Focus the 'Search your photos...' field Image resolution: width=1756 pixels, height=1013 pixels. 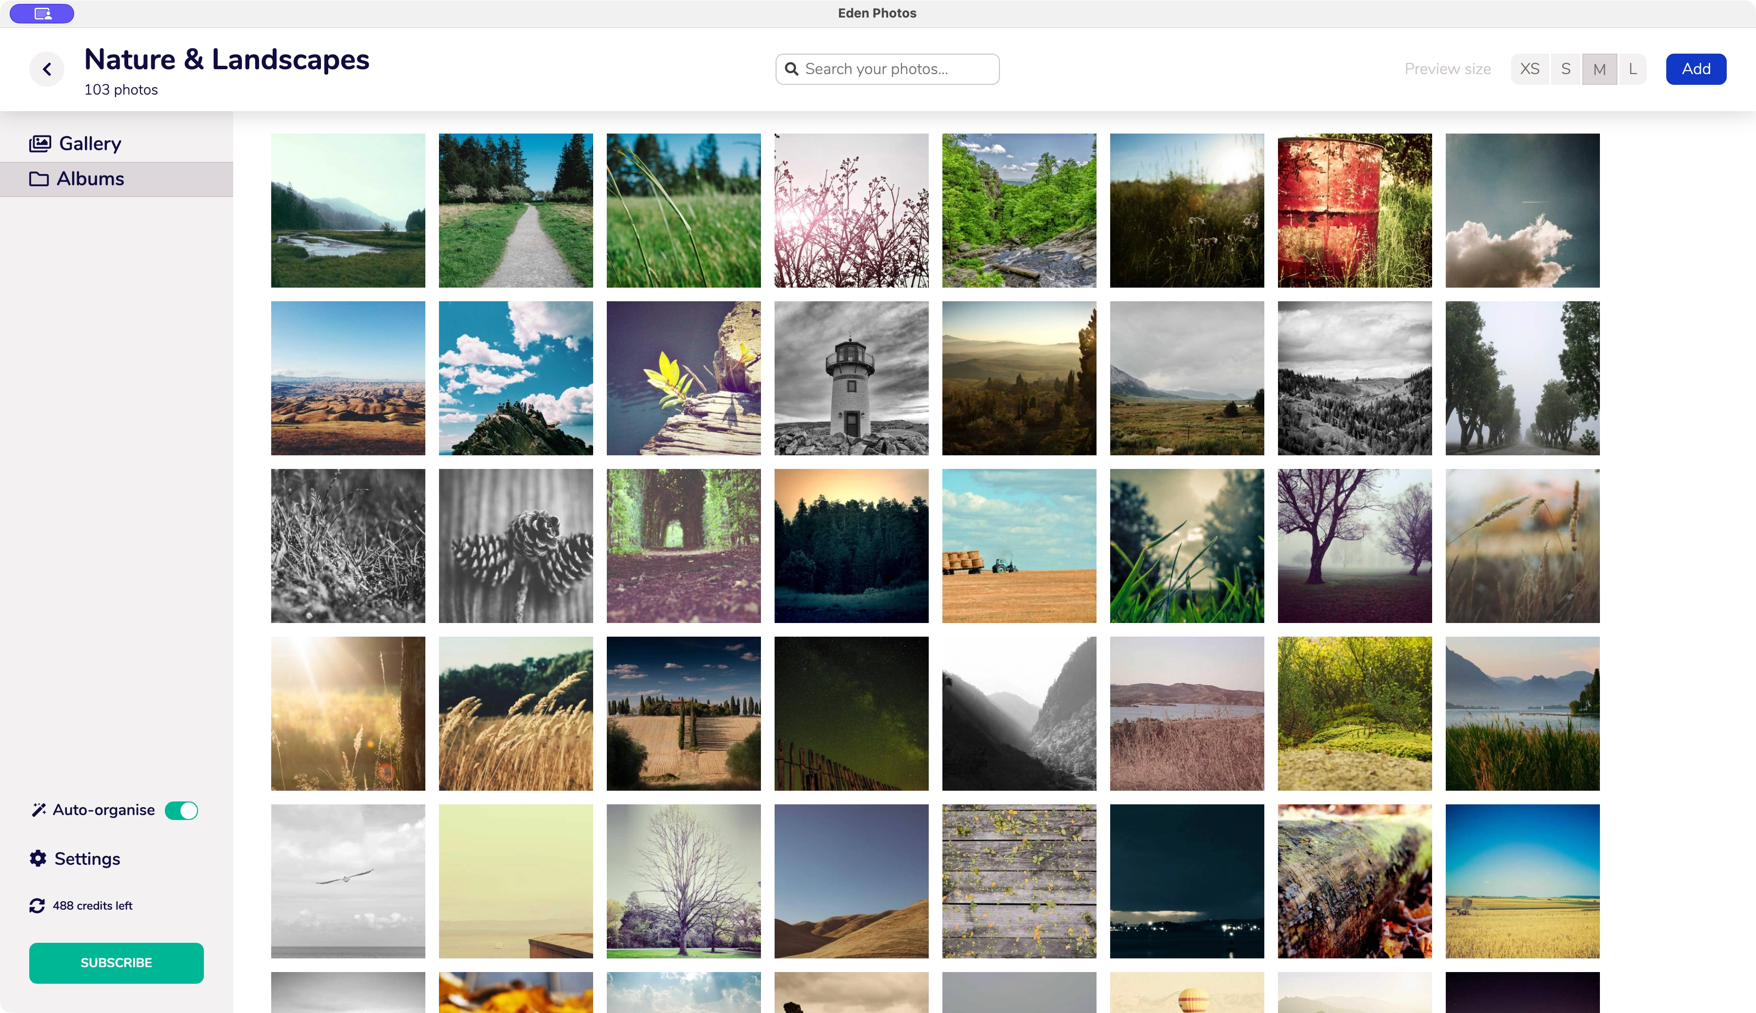(887, 69)
